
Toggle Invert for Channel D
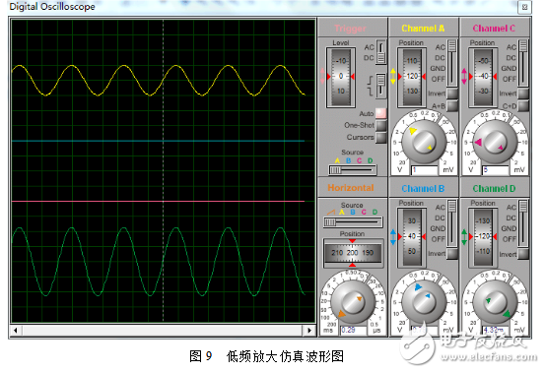coord(523,254)
